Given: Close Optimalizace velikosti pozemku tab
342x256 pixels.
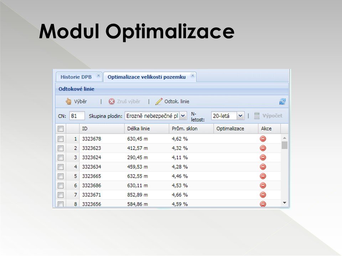Looking at the screenshot, I should pos(192,76).
